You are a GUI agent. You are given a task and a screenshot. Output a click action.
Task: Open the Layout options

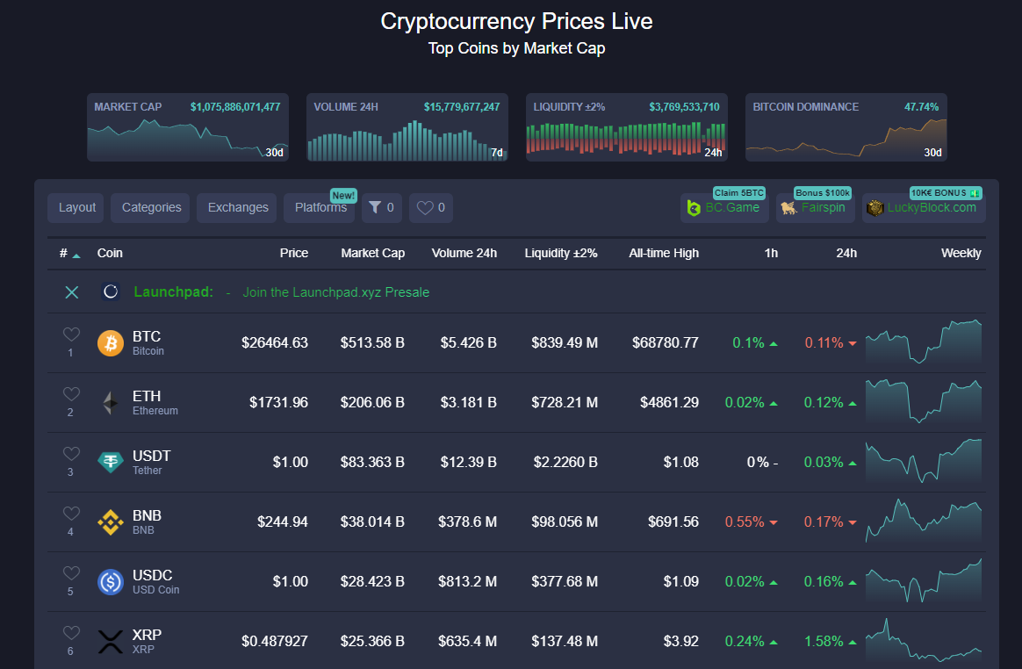click(x=76, y=207)
